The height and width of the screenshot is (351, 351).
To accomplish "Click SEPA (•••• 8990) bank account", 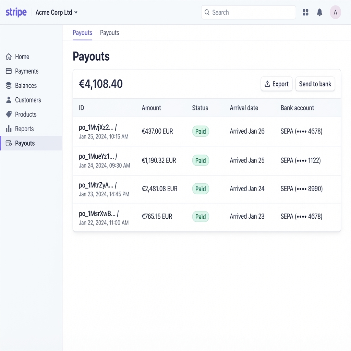I will [302, 189].
